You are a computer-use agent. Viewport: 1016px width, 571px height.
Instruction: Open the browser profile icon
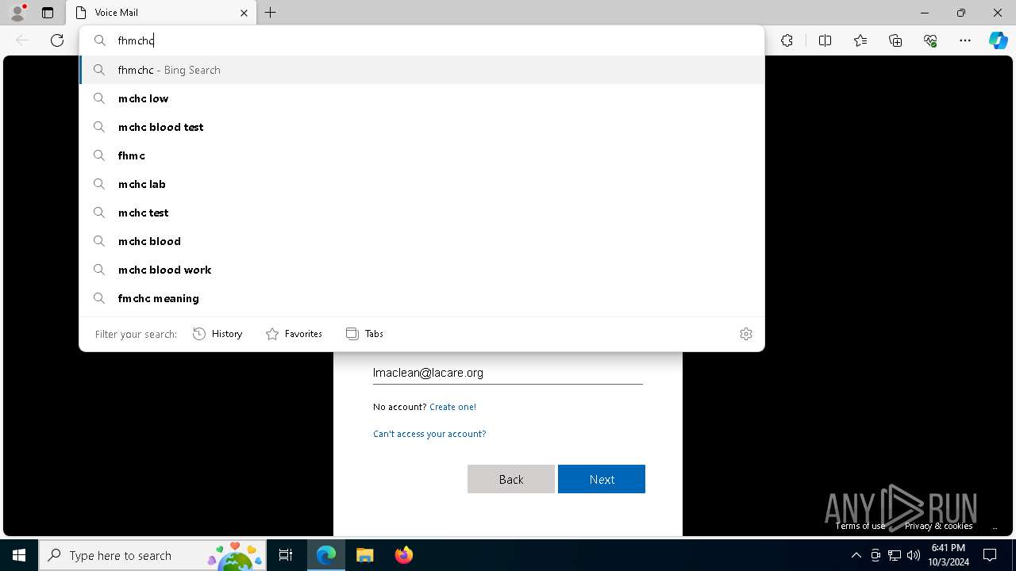tap(17, 13)
